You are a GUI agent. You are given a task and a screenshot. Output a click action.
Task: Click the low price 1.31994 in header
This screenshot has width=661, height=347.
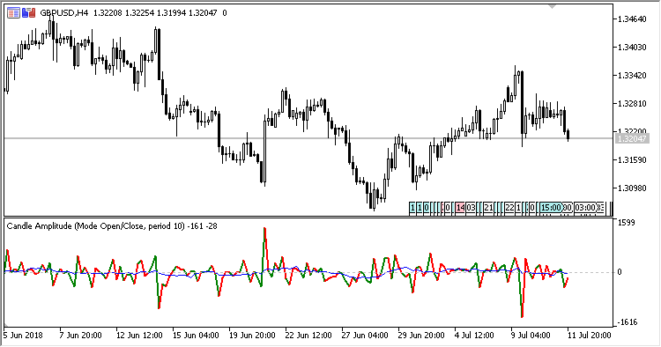171,13
